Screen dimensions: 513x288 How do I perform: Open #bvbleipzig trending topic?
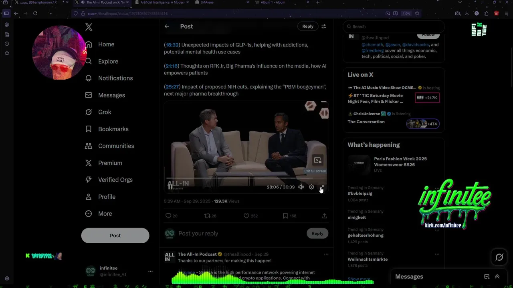pyautogui.click(x=360, y=194)
